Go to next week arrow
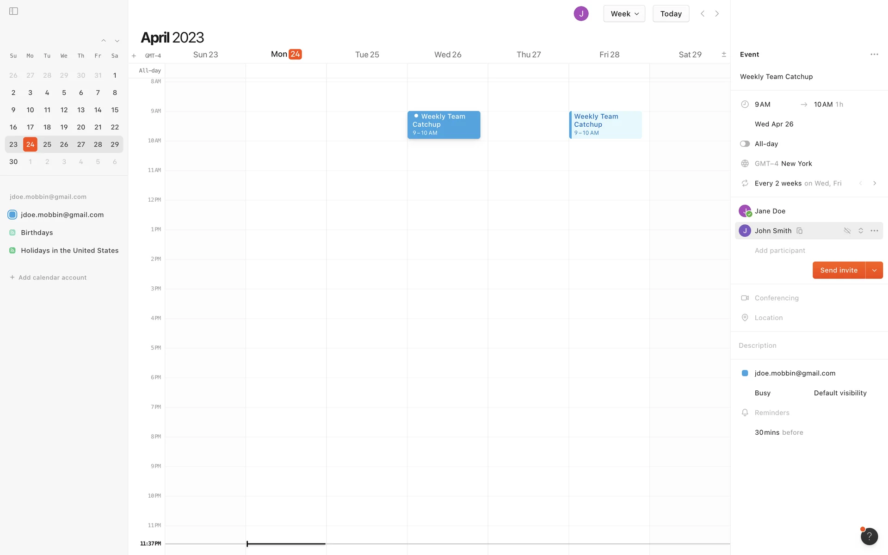 (x=717, y=14)
